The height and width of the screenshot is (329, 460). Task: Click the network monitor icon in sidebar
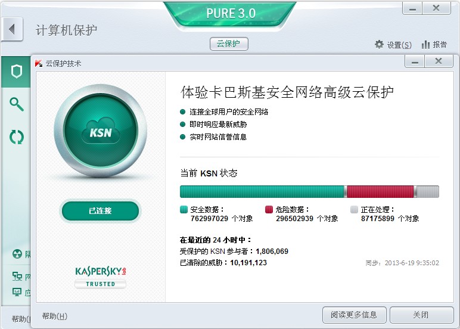(17, 277)
